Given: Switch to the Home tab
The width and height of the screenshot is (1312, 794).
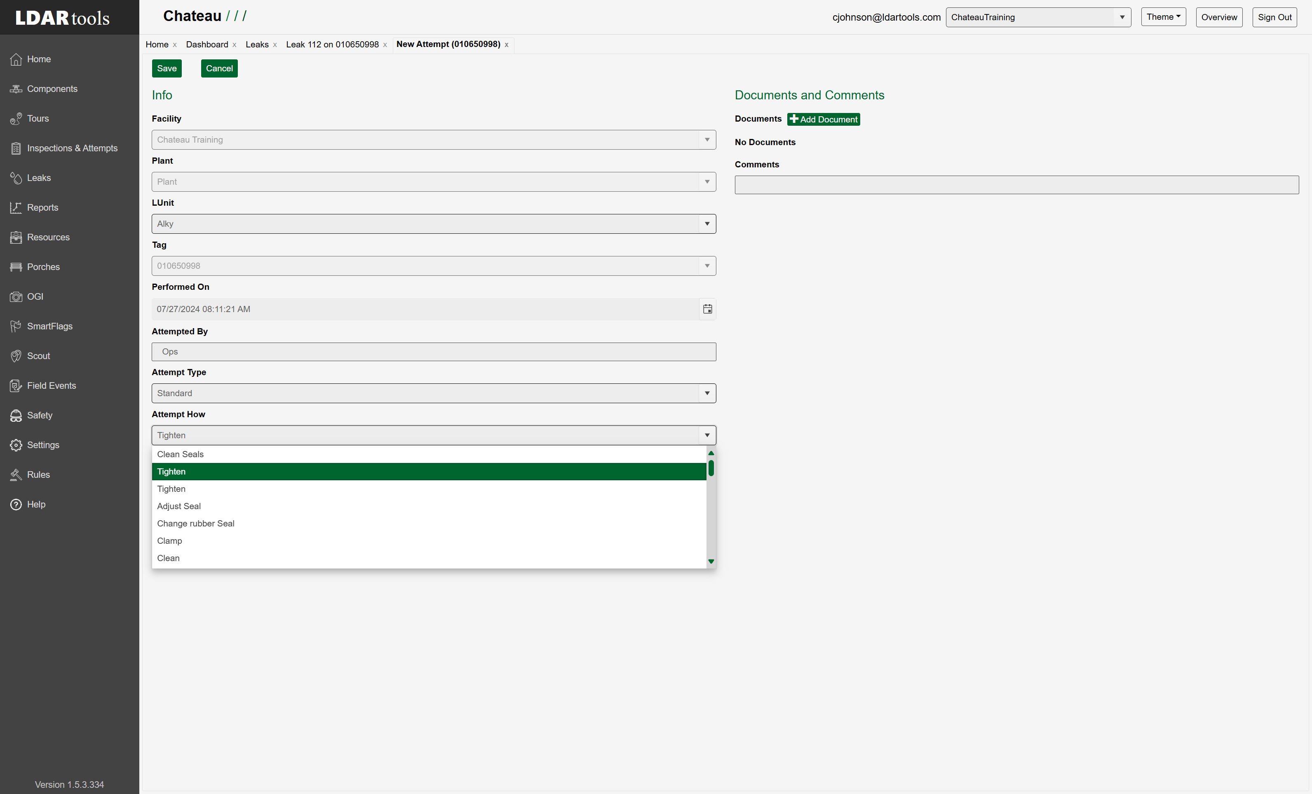Looking at the screenshot, I should [157, 44].
